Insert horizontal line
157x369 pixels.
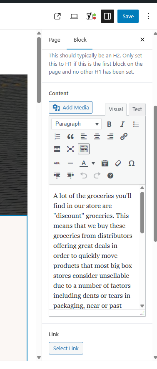70,163
